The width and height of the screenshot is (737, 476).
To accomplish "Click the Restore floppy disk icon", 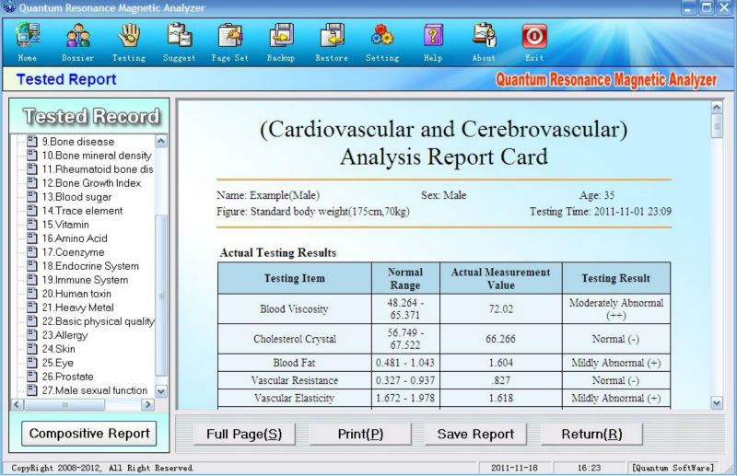I will coord(332,36).
